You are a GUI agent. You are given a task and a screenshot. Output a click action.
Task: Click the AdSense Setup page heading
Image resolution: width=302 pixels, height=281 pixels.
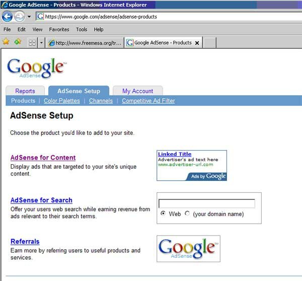tap(42, 115)
